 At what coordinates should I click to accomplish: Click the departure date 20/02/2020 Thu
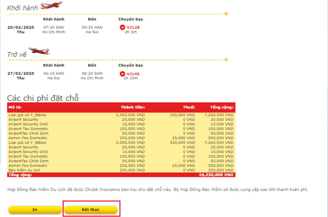21,29
